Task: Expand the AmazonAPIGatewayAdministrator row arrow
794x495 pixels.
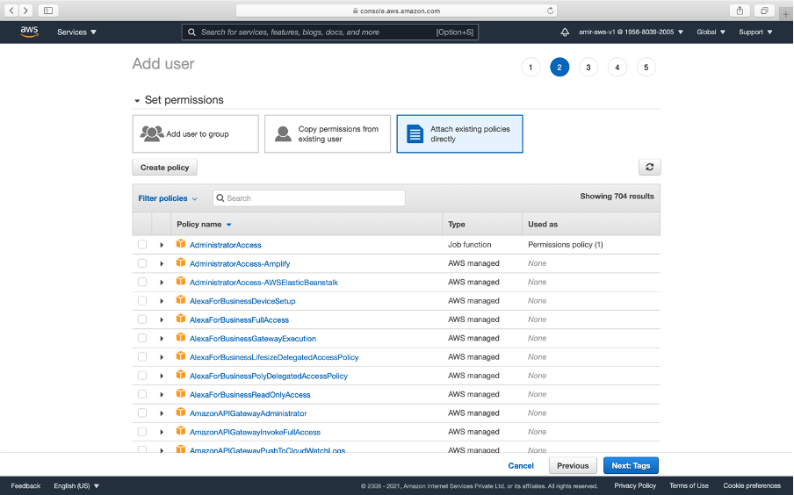Action: pos(162,413)
